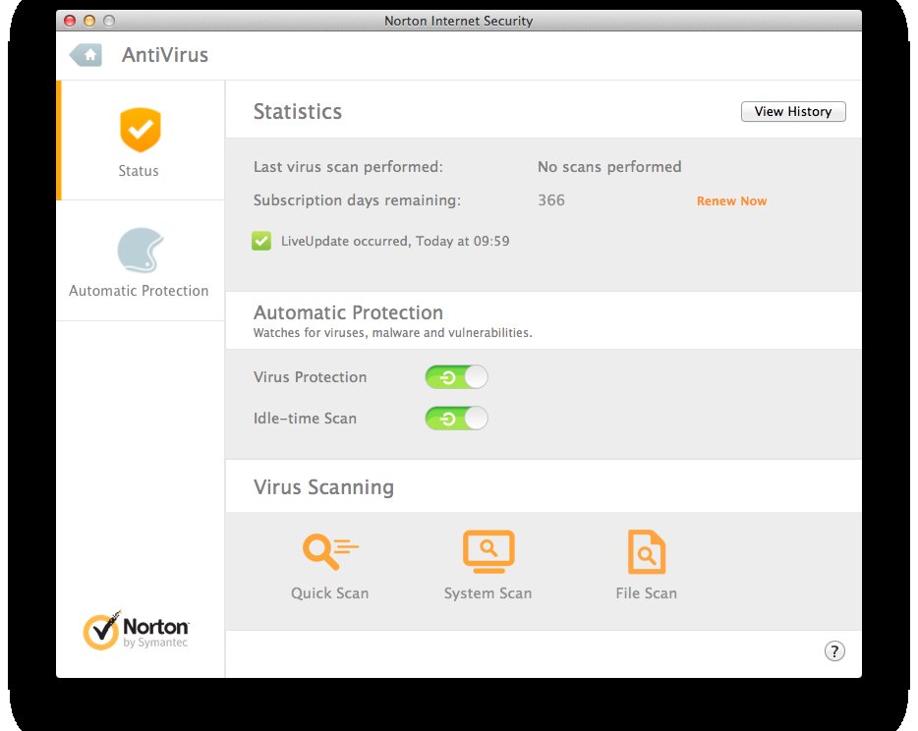Click the 366 days remaining value
This screenshot has width=918, height=731.
(551, 200)
